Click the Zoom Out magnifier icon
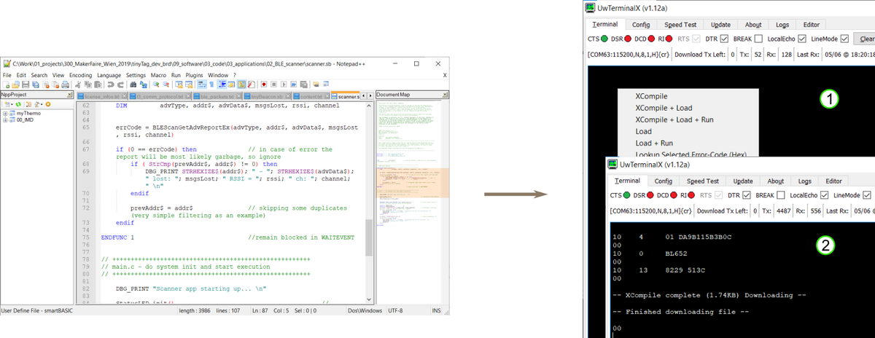This screenshot has width=875, height=338. (166, 84)
